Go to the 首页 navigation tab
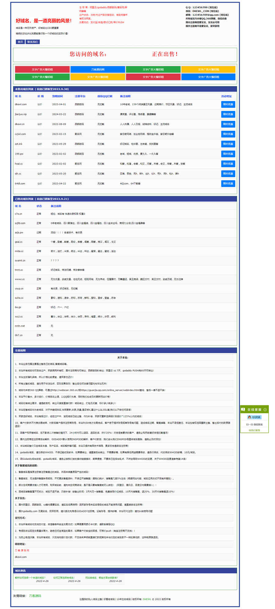 [20, 42]
